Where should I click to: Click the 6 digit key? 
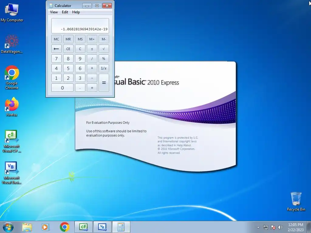(80, 68)
